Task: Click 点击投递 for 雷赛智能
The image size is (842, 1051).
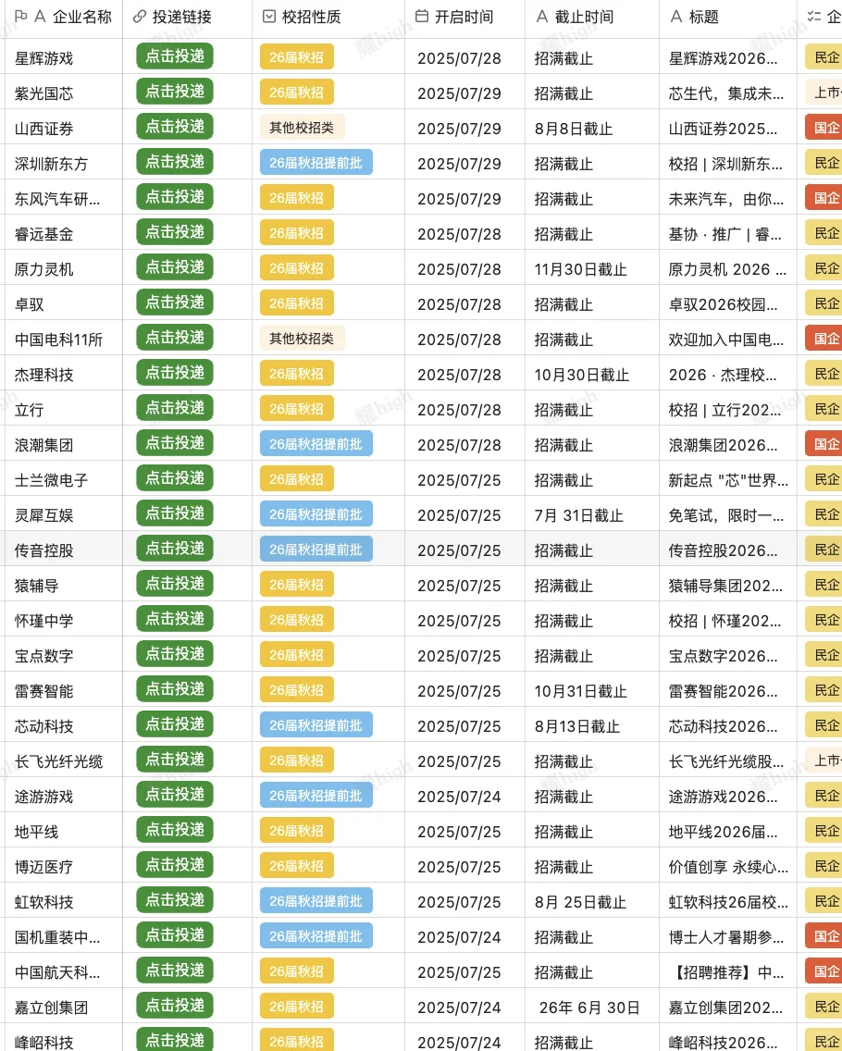Action: point(174,689)
